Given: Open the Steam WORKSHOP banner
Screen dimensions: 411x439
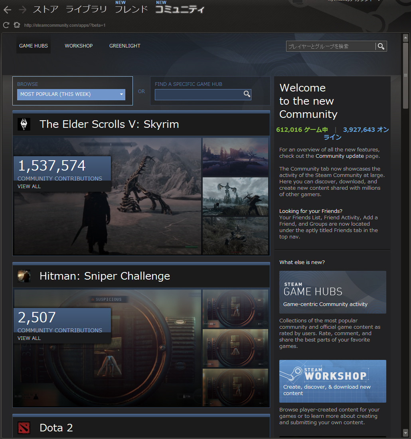Looking at the screenshot, I should [333, 381].
